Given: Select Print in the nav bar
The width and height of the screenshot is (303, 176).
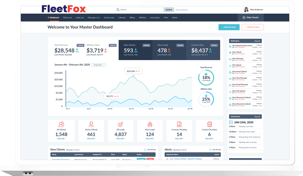Looking at the screenshot, I should click(x=166, y=18).
